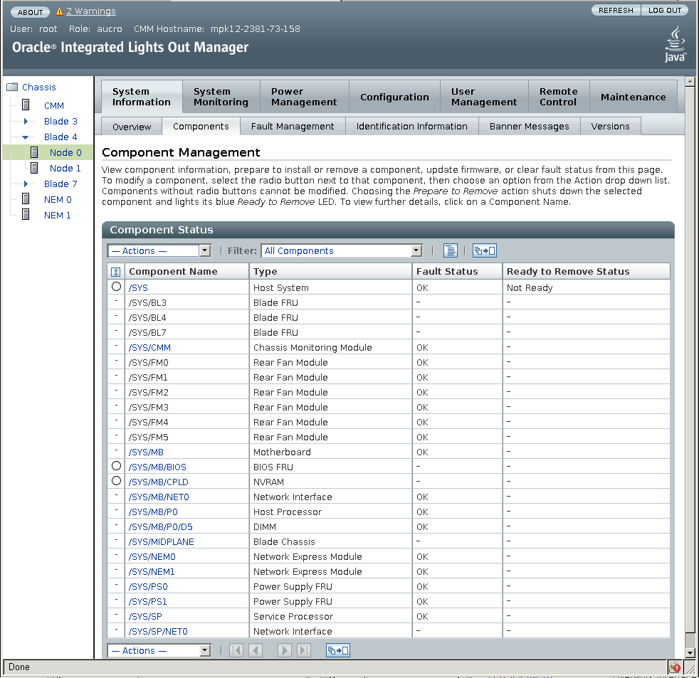699x678 pixels.
Task: Click the Node 0 server icon
Action: pos(34,152)
